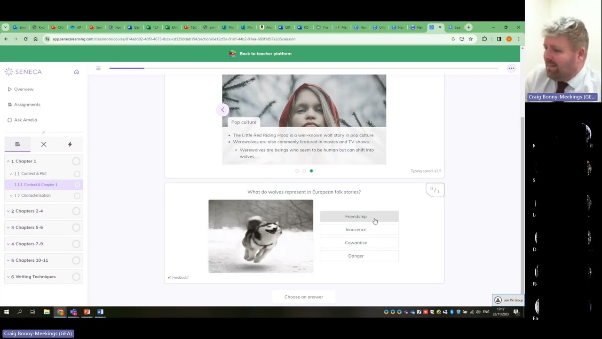The height and width of the screenshot is (339, 602).
Task: Open Windows taskbar search
Action: click(x=20, y=312)
